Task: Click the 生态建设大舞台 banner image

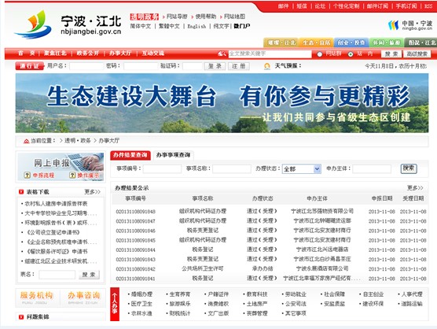Action: 222,103
